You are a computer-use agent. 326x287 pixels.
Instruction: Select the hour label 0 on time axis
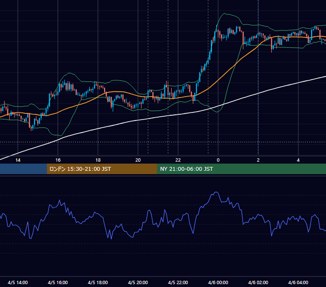[218, 160]
